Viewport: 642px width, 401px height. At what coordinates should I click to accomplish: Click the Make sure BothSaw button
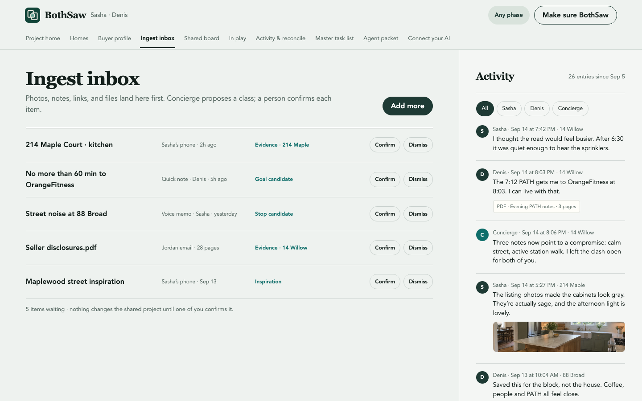(x=576, y=15)
